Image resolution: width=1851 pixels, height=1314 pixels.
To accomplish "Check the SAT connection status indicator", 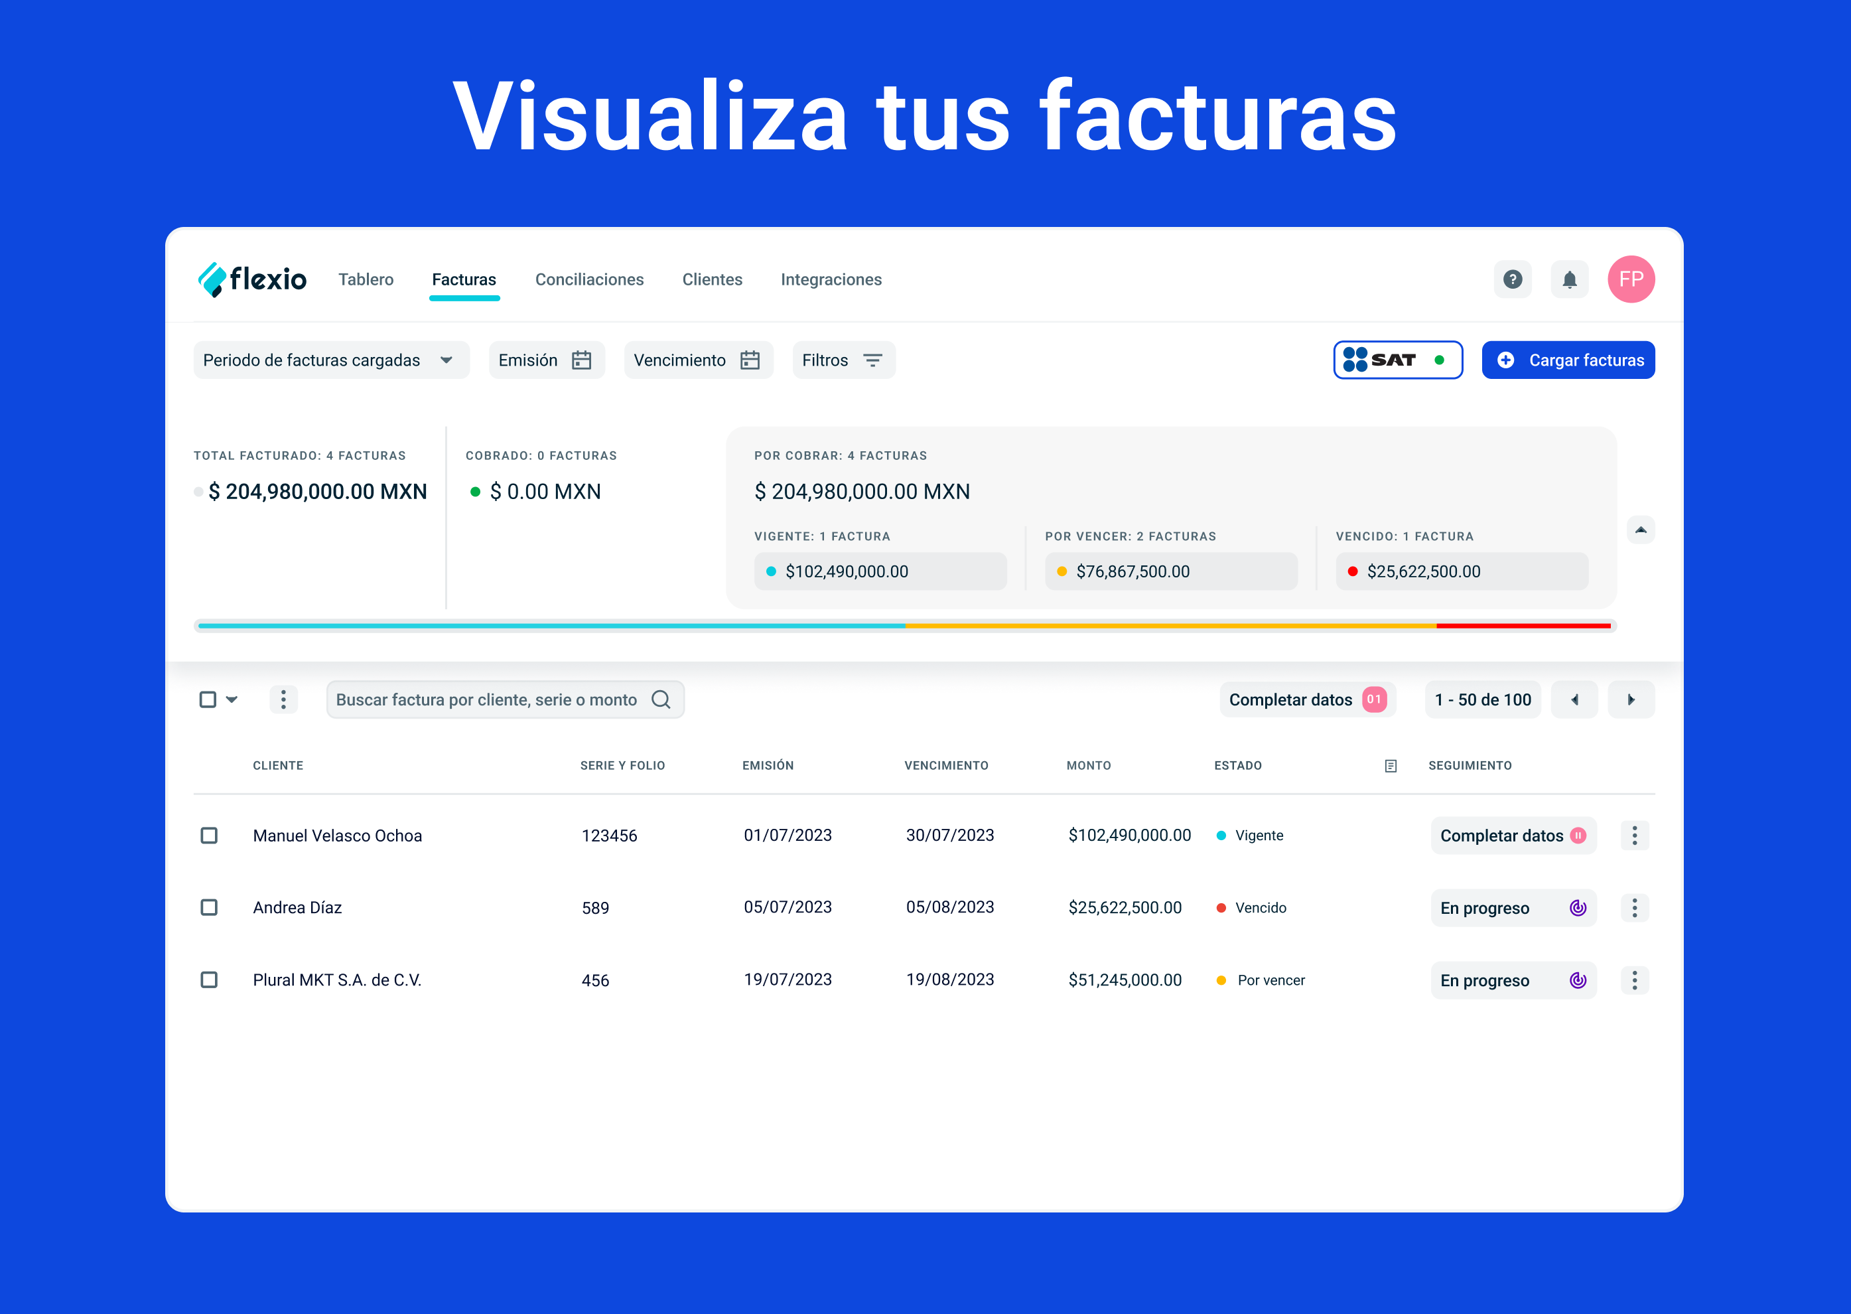I will (x=1440, y=360).
